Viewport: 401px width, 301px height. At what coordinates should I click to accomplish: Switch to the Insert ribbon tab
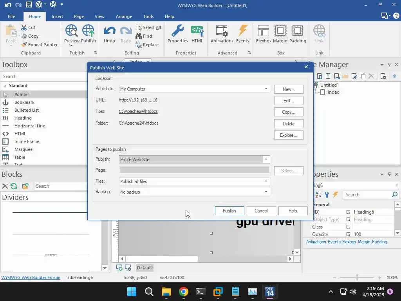(x=57, y=16)
